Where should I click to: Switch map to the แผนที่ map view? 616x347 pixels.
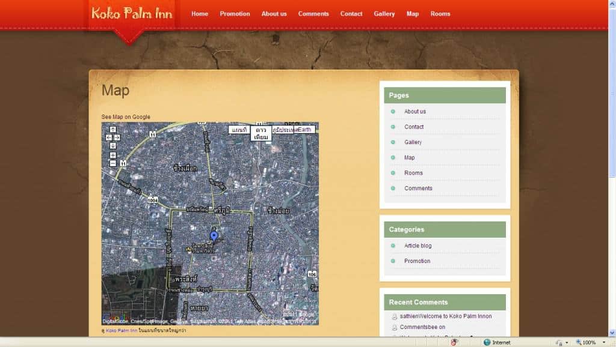[239, 130]
